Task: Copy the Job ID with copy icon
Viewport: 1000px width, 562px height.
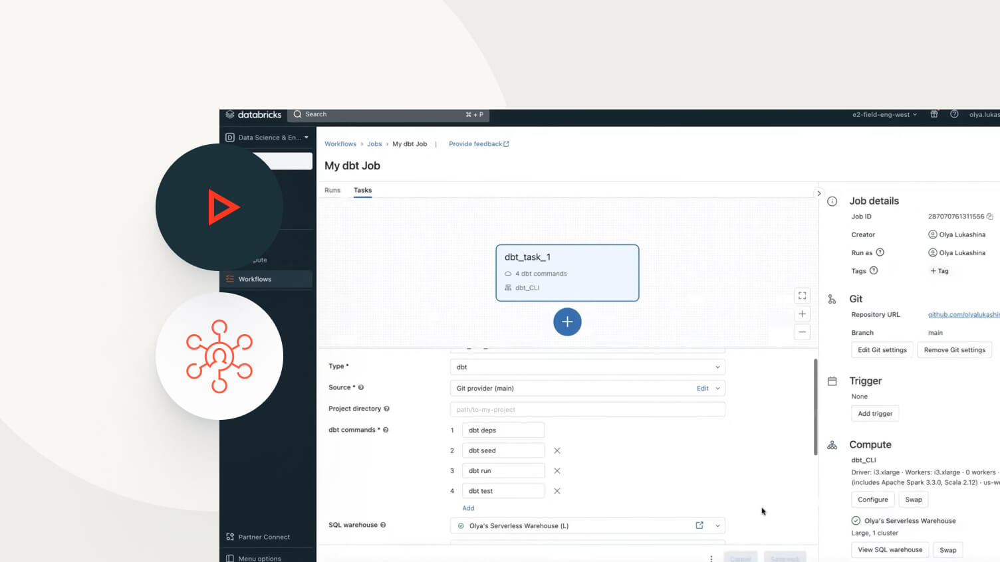Action: (990, 217)
